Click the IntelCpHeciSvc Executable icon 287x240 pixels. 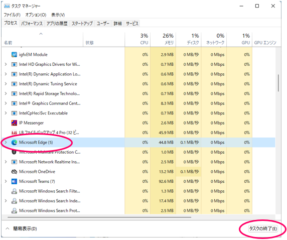click(x=14, y=113)
